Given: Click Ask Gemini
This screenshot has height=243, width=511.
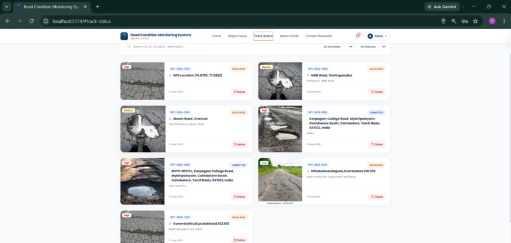Looking at the screenshot, I should click(442, 7).
